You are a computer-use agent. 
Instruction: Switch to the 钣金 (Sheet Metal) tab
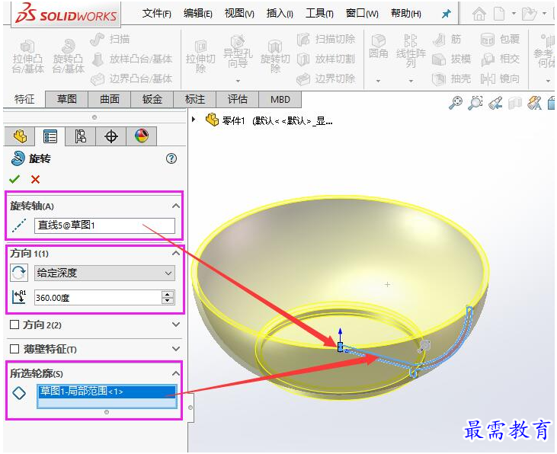[152, 99]
